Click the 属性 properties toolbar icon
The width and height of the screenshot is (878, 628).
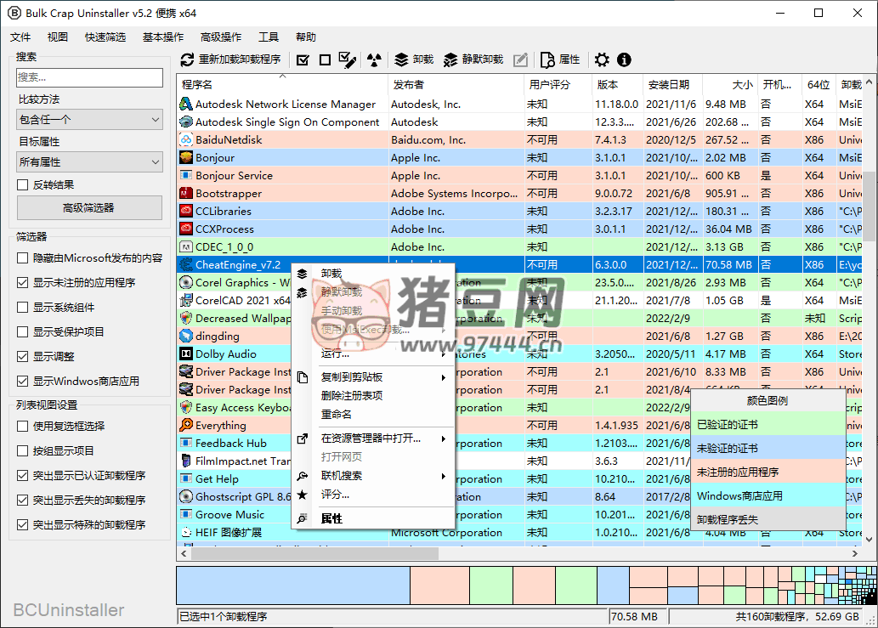(x=560, y=59)
